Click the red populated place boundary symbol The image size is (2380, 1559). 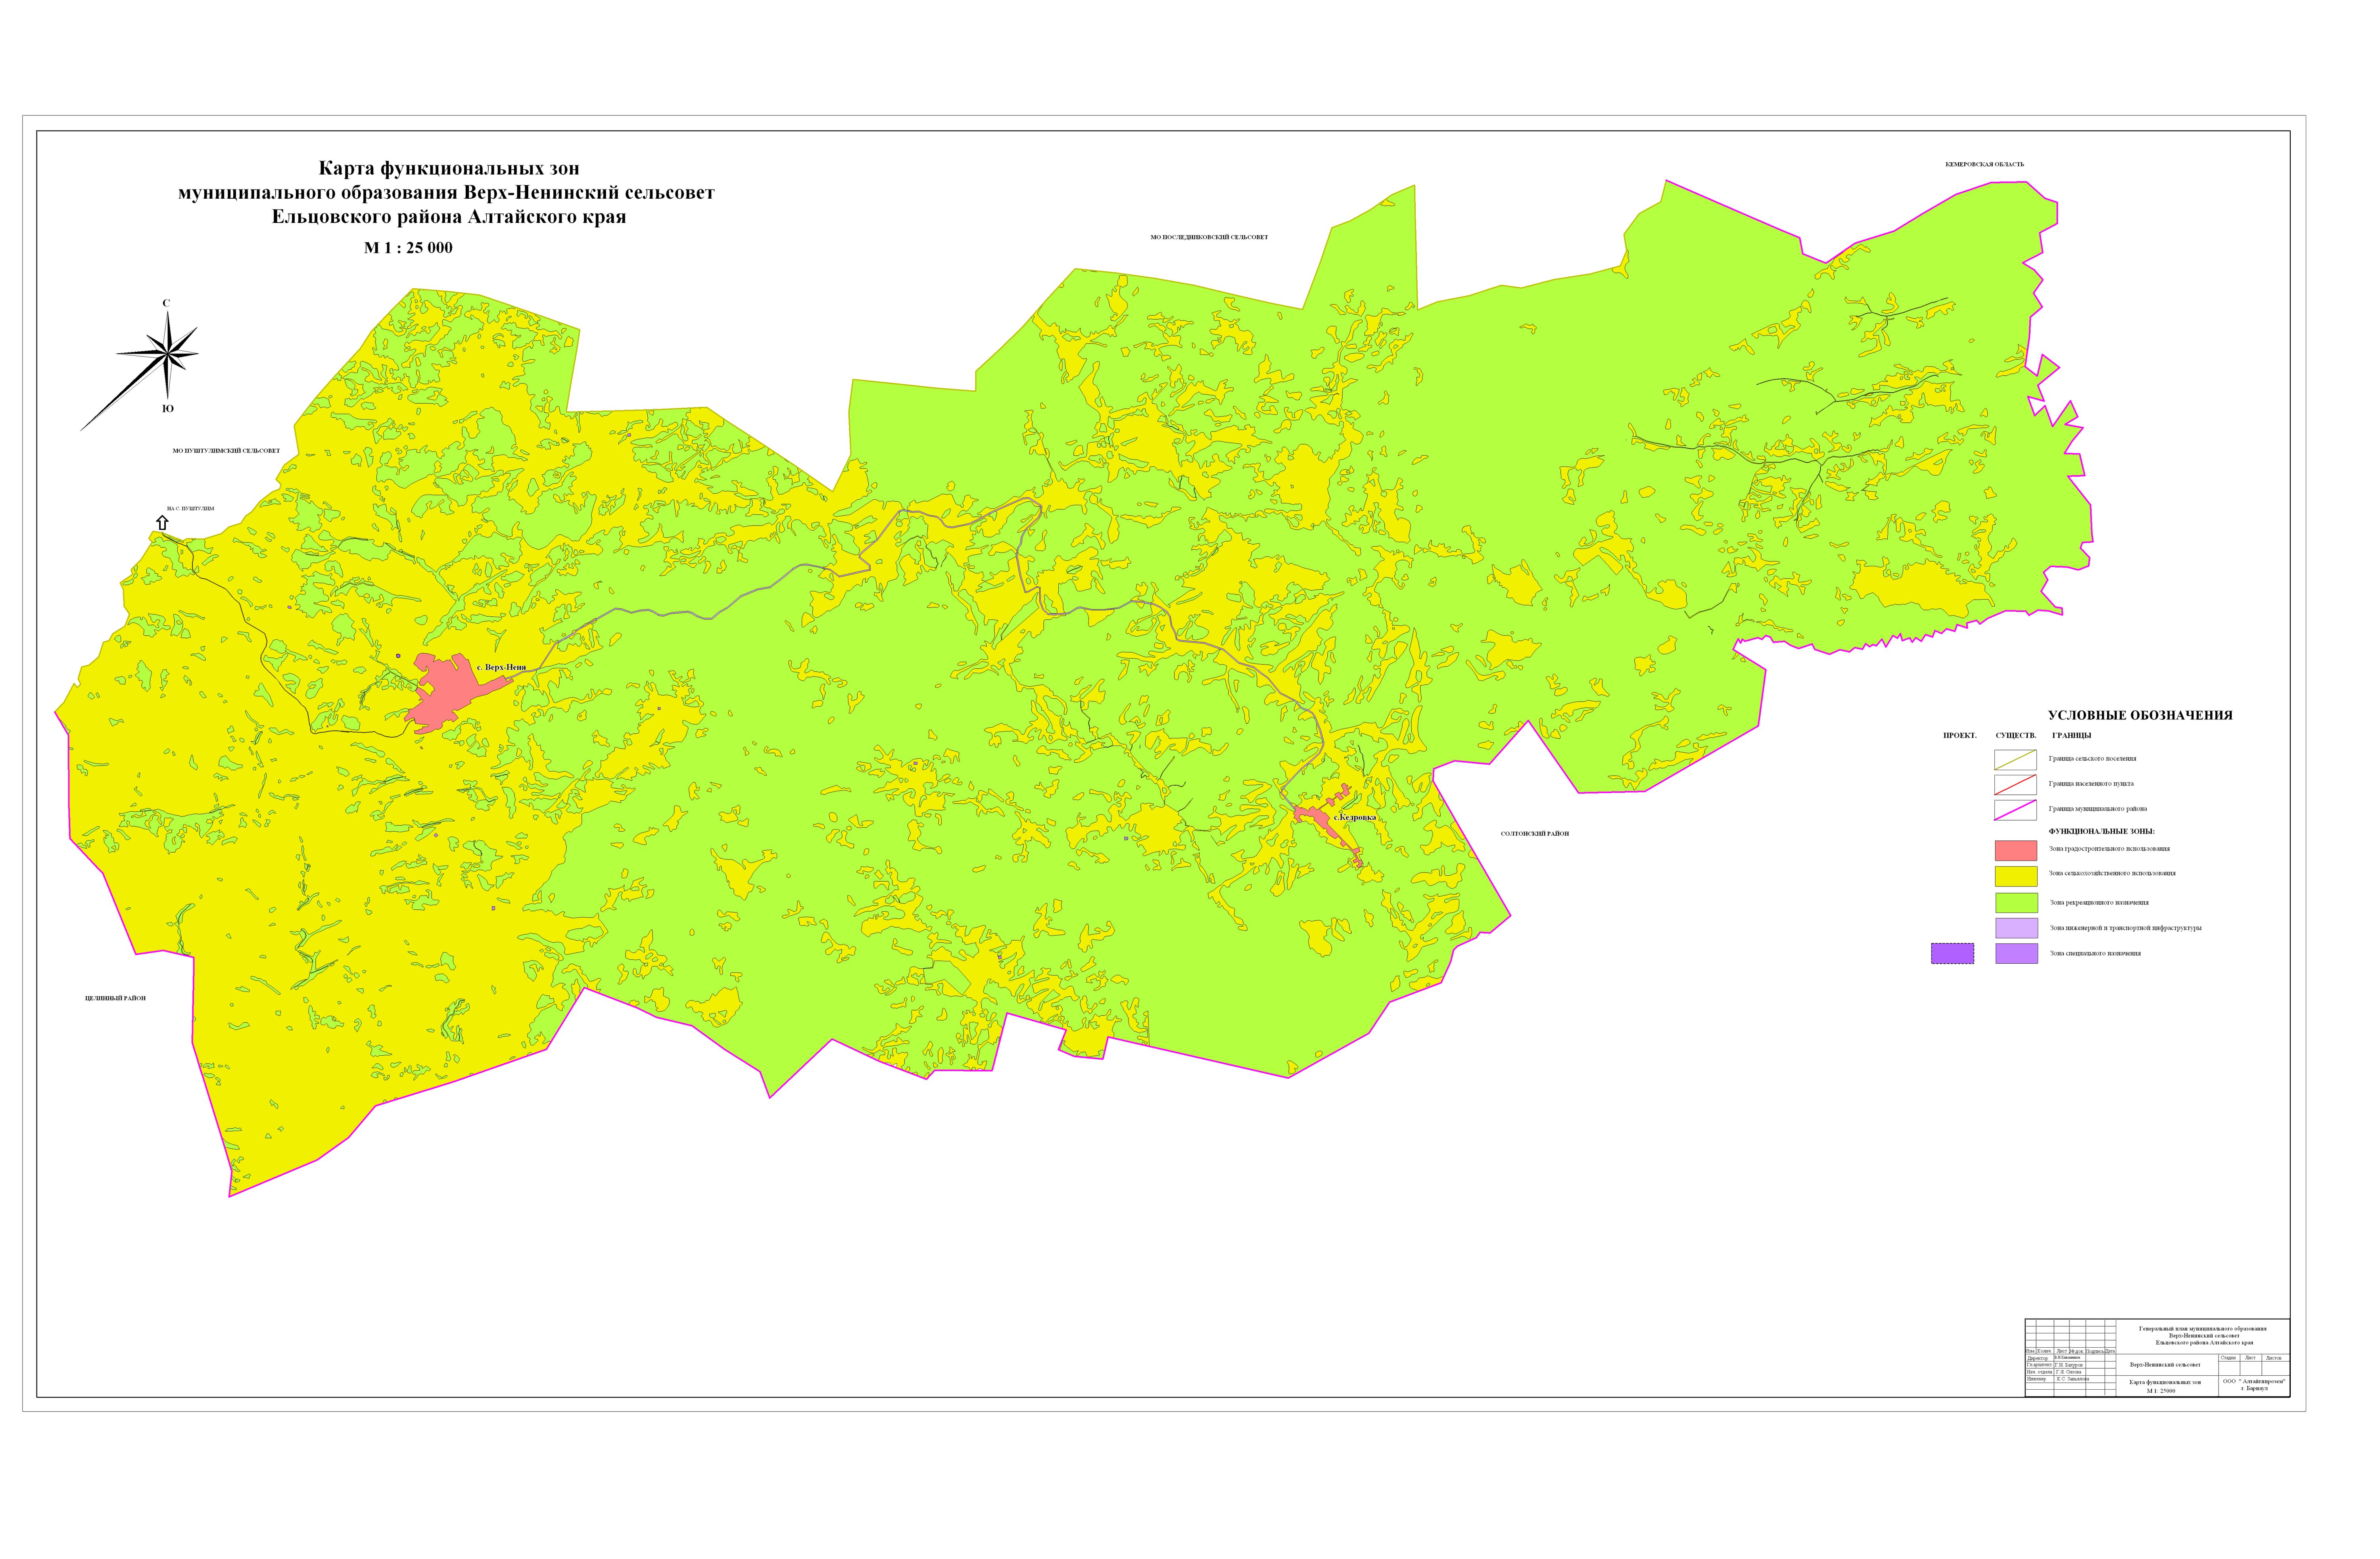pos(2015,784)
